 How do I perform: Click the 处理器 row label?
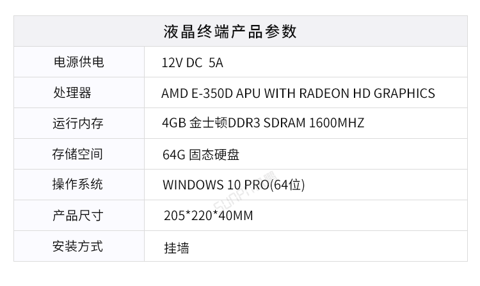(72, 93)
